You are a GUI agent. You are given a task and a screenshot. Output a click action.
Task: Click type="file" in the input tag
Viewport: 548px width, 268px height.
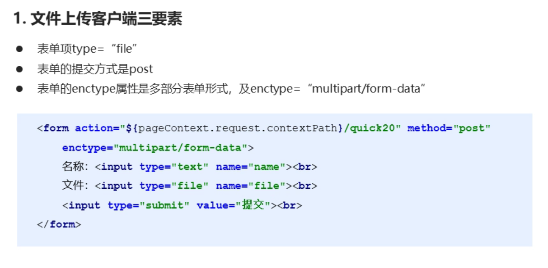(174, 186)
